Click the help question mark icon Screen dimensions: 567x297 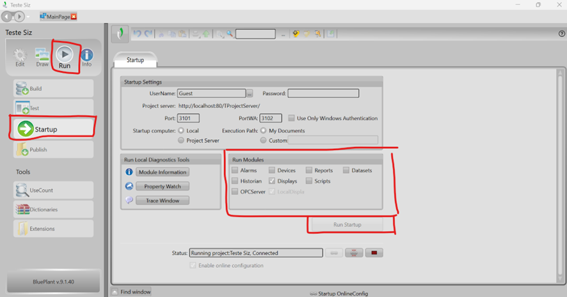pos(562,34)
